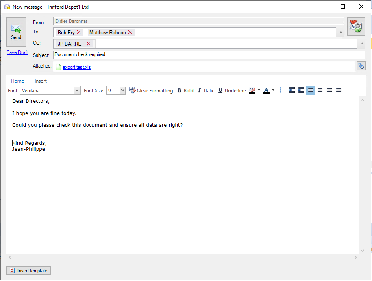Click into the Subject field
Screen dimensions: 372x281
point(209,55)
